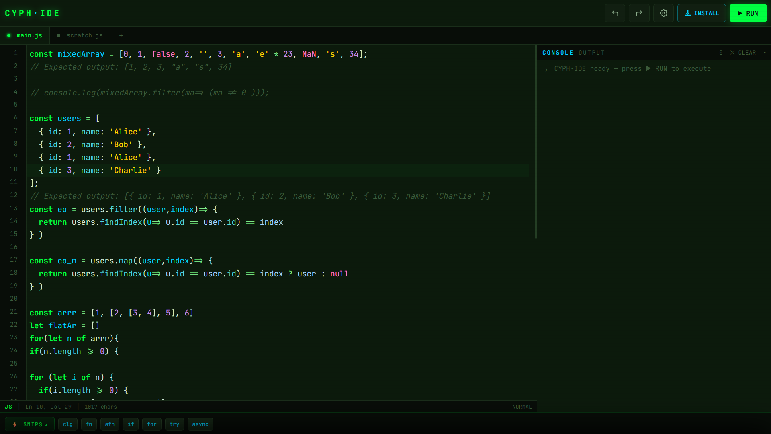Click the INSTALL download button
Screen dimensions: 771x434
coord(701,13)
